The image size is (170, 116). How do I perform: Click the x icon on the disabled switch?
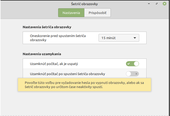[x=136, y=74]
